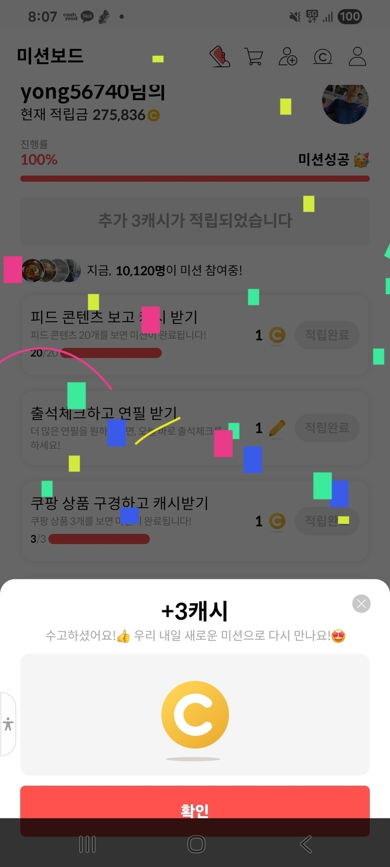
Task: Tap the Android home navigation button
Action: [196, 844]
